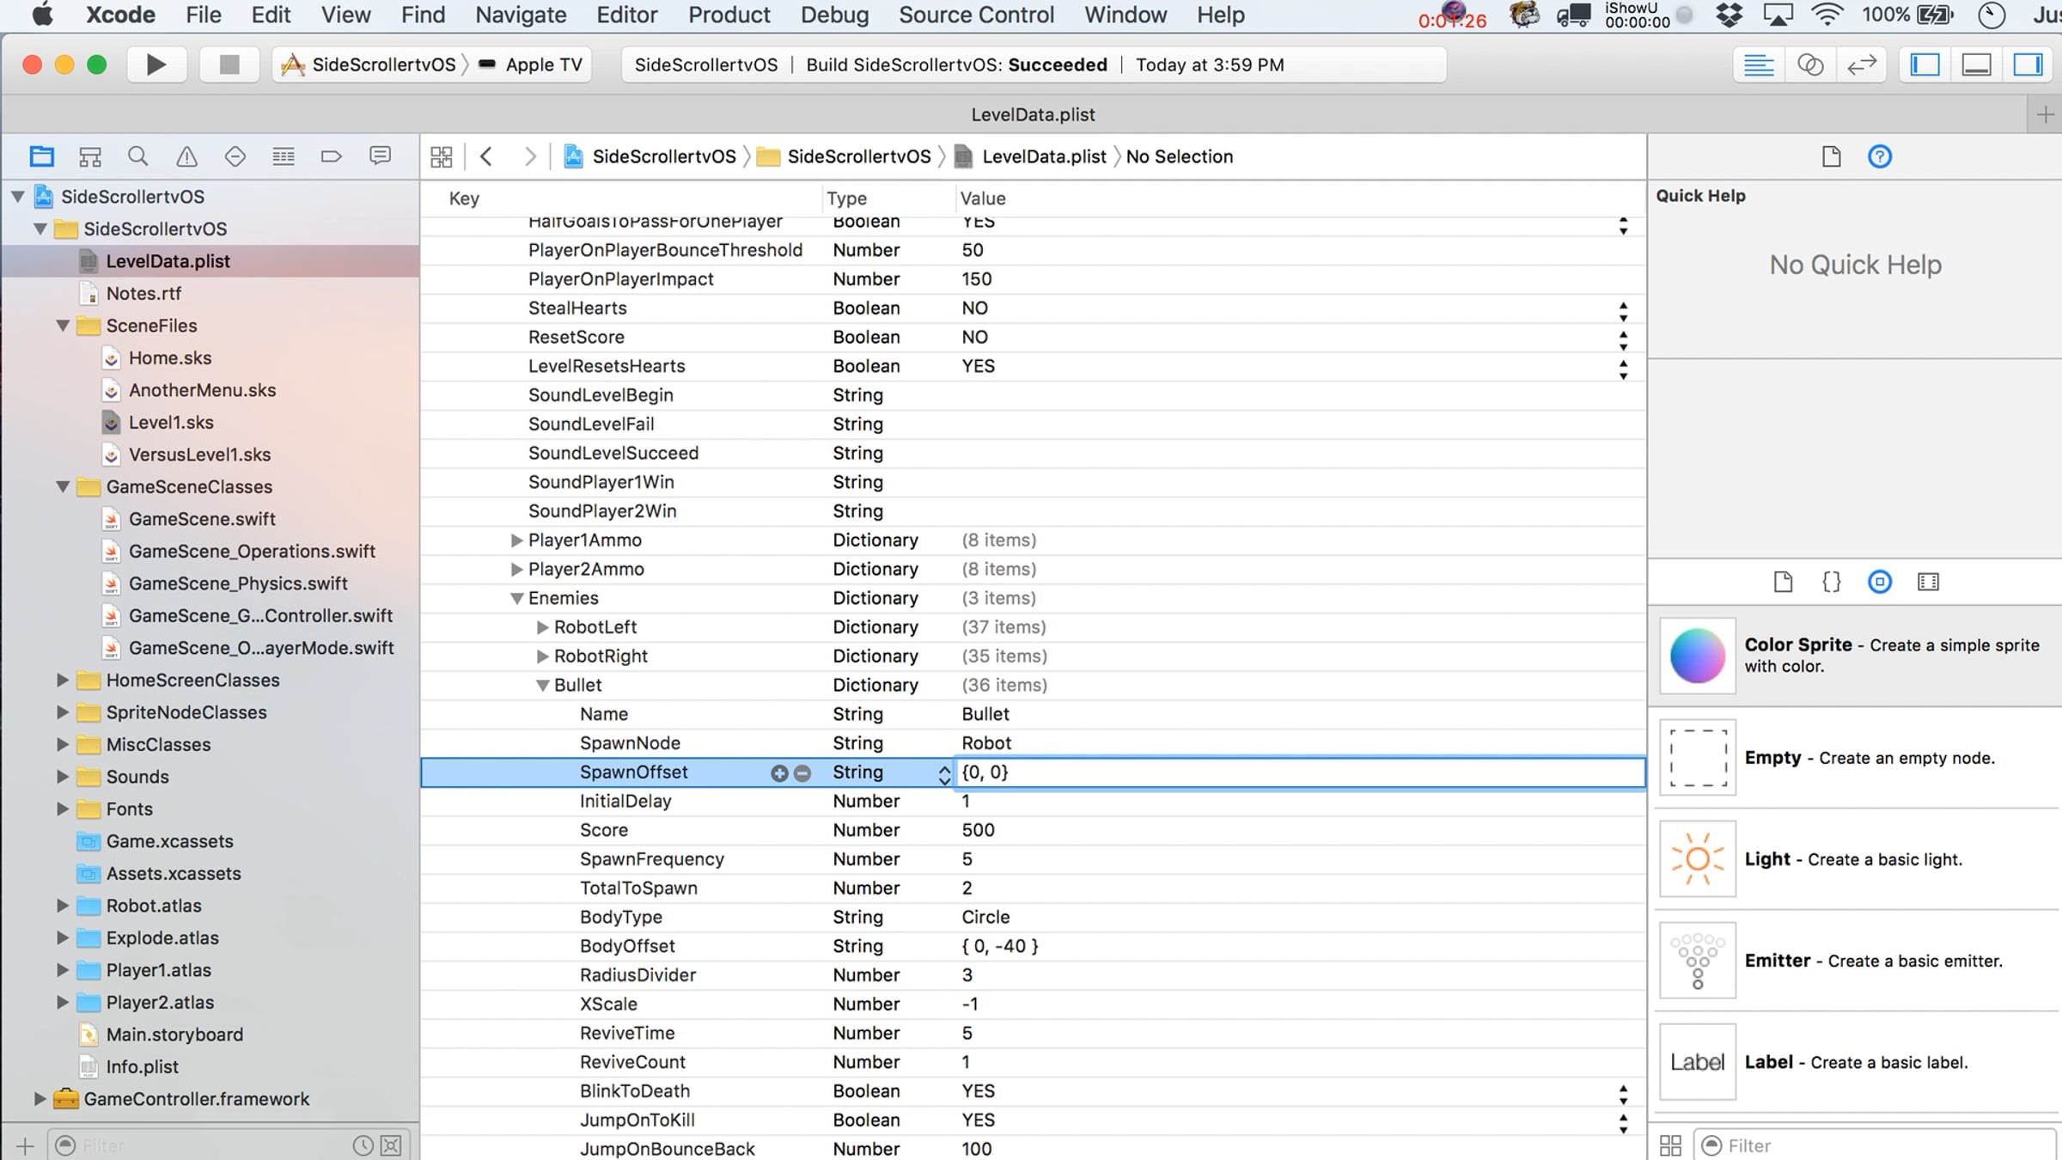Viewport: 2062px width, 1160px height.
Task: Open the Wi-Fi status menu
Action: click(x=1827, y=15)
